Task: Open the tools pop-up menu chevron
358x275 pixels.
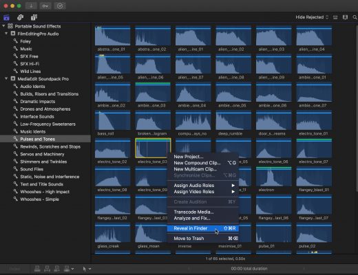Action: [x=89, y=269]
